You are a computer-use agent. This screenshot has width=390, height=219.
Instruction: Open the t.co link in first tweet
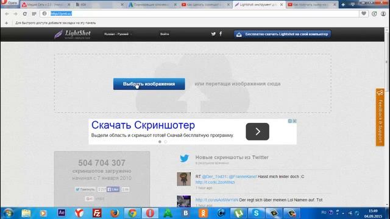215,182
